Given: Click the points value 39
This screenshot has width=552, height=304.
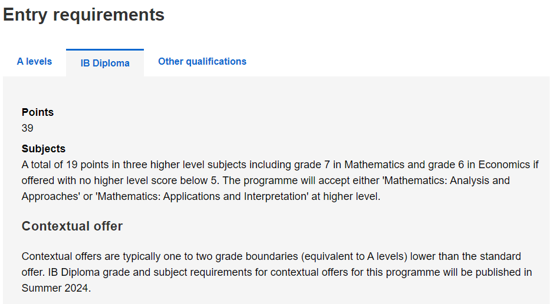Looking at the screenshot, I should point(28,128).
